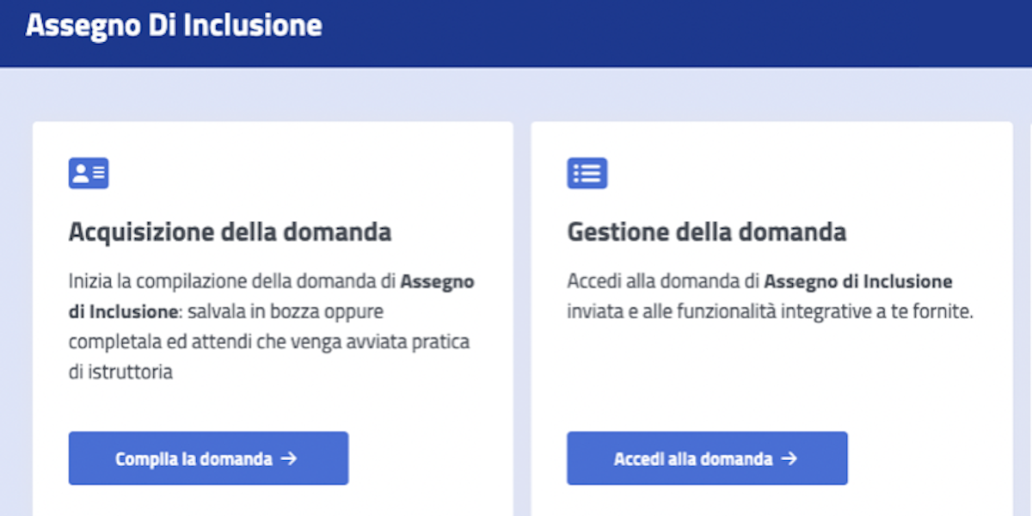1032x516 pixels.
Task: Click the list icon above Gestione
Action: point(587,173)
